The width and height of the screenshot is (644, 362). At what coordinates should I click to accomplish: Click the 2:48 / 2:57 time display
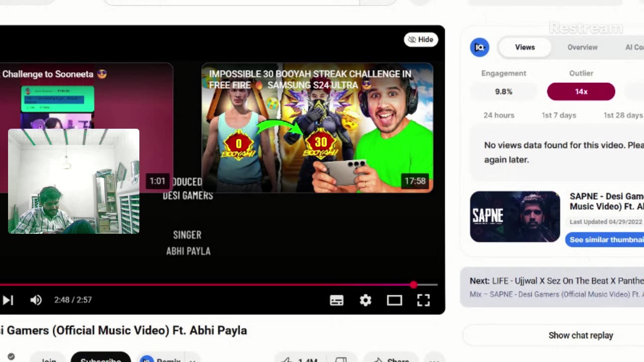(x=73, y=300)
